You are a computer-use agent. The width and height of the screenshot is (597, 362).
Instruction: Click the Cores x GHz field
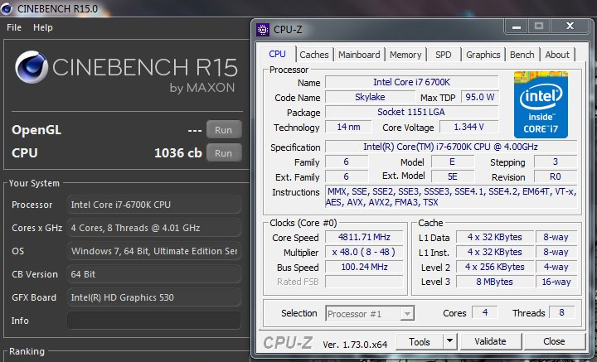(154, 228)
